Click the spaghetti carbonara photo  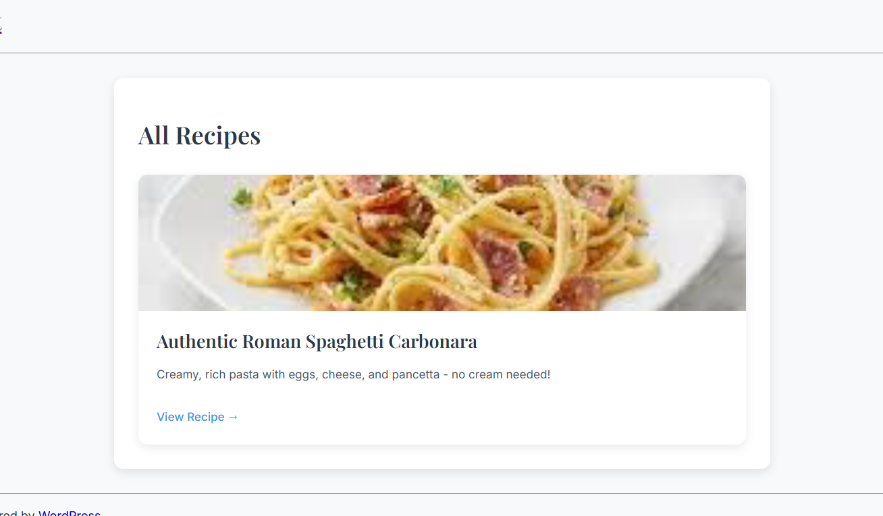pyautogui.click(x=441, y=243)
